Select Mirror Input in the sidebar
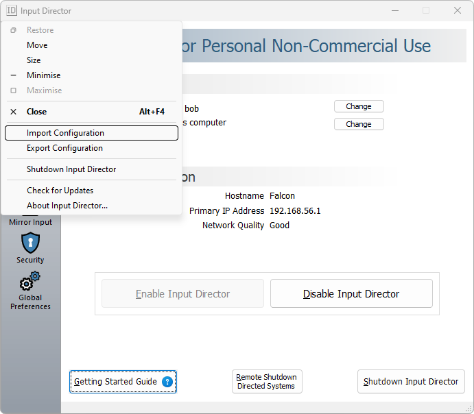 [x=30, y=222]
